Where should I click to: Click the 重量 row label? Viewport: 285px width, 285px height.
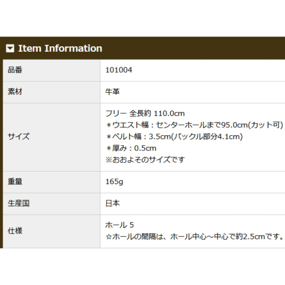[15, 182]
